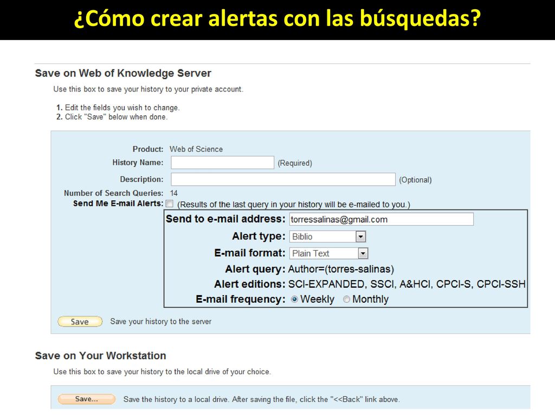
Task: Click the Alert type dropdown arrow
Action: pos(360,237)
